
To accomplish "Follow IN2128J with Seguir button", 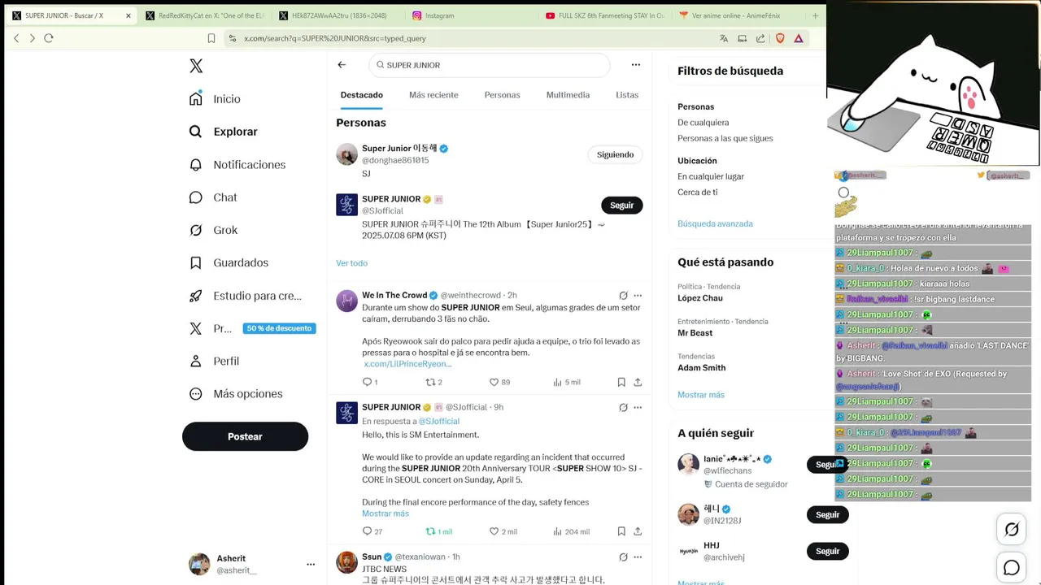I will pos(827,515).
